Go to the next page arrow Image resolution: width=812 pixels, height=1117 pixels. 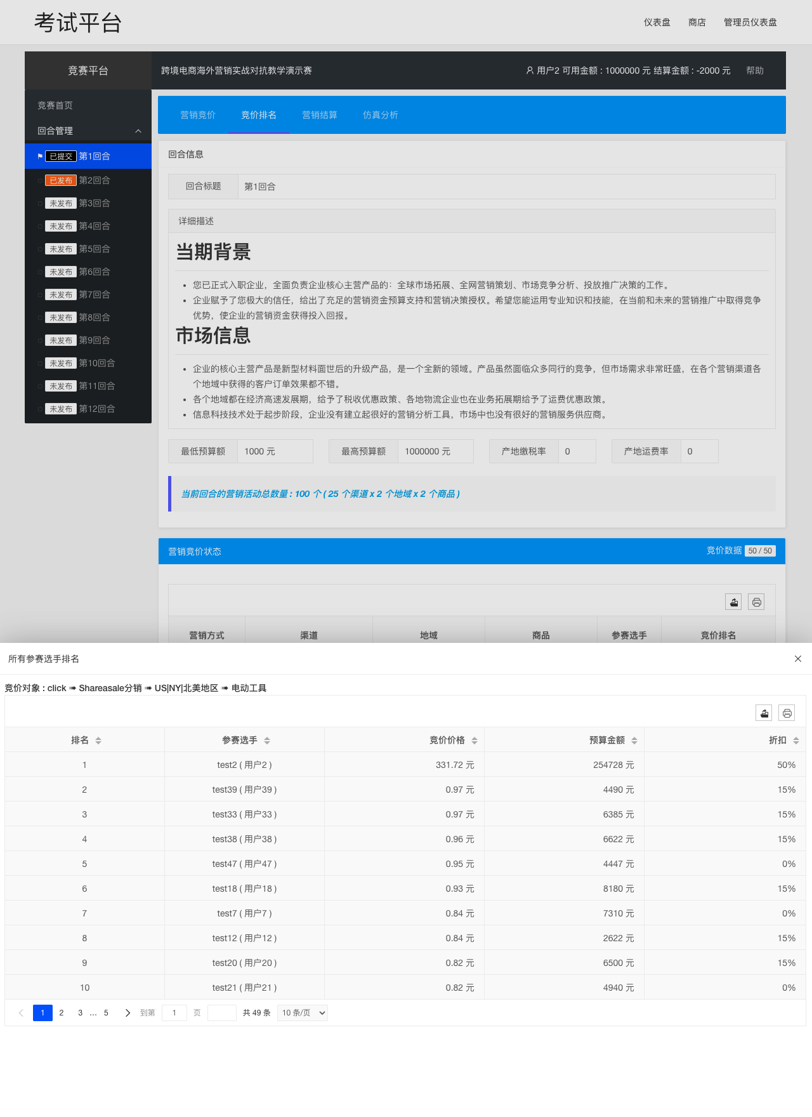128,1013
